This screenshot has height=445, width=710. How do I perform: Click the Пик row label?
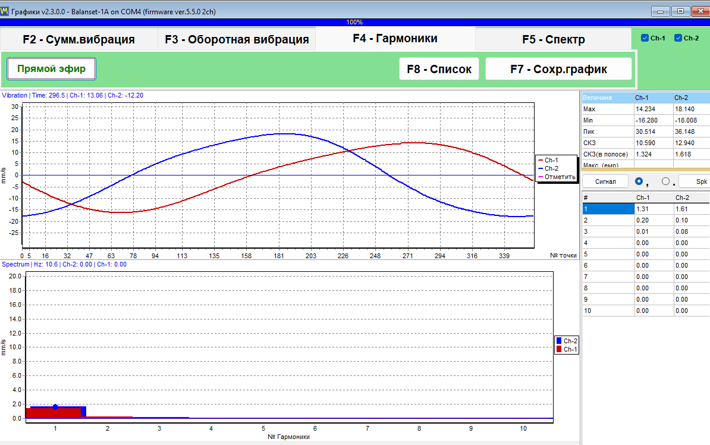[x=608, y=131]
